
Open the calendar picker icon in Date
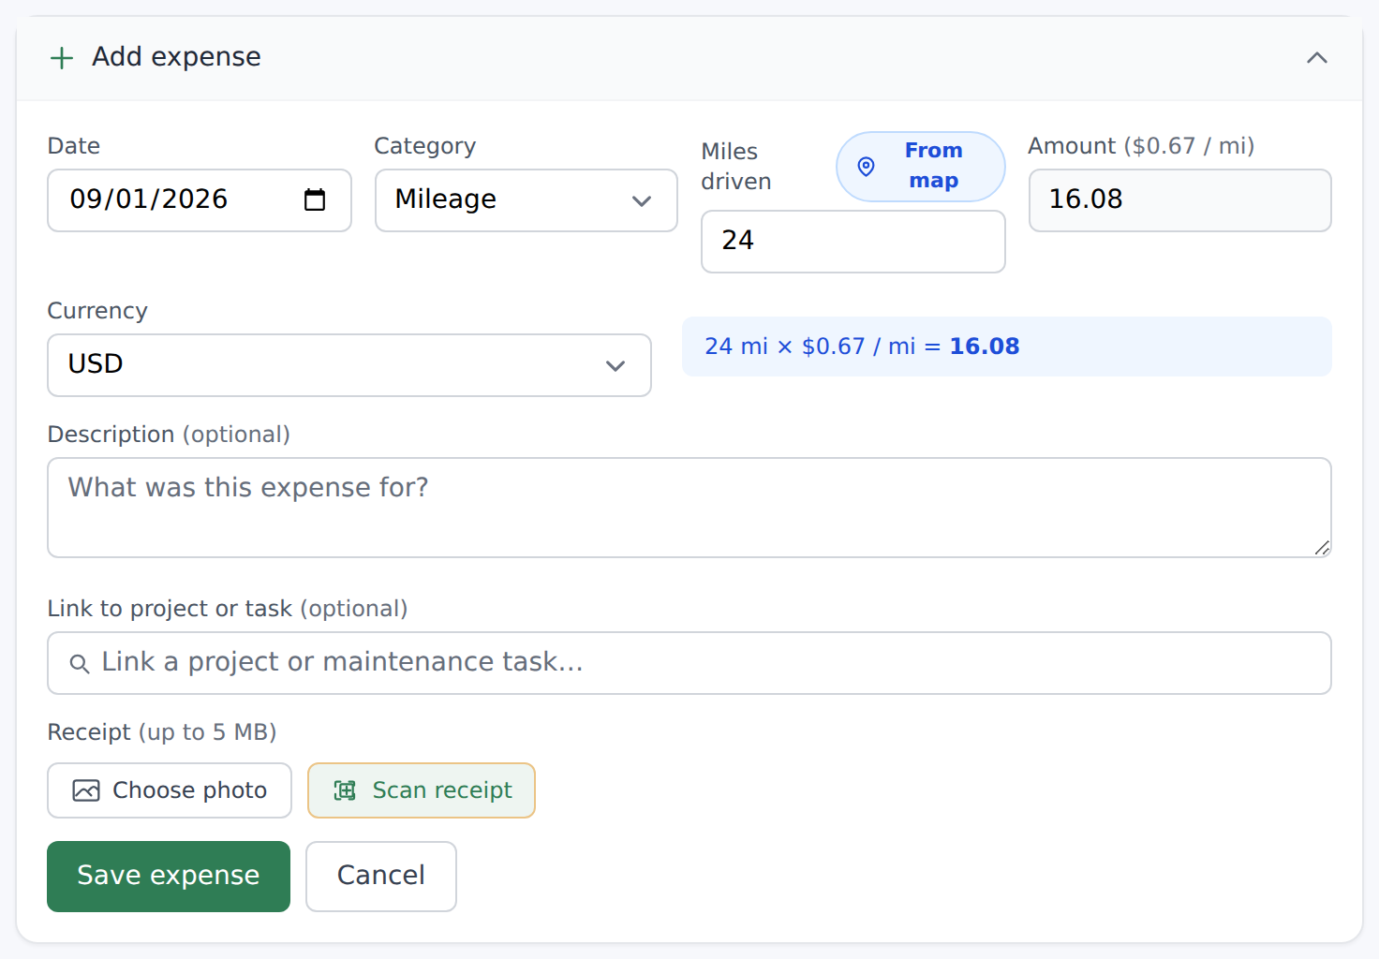point(315,199)
